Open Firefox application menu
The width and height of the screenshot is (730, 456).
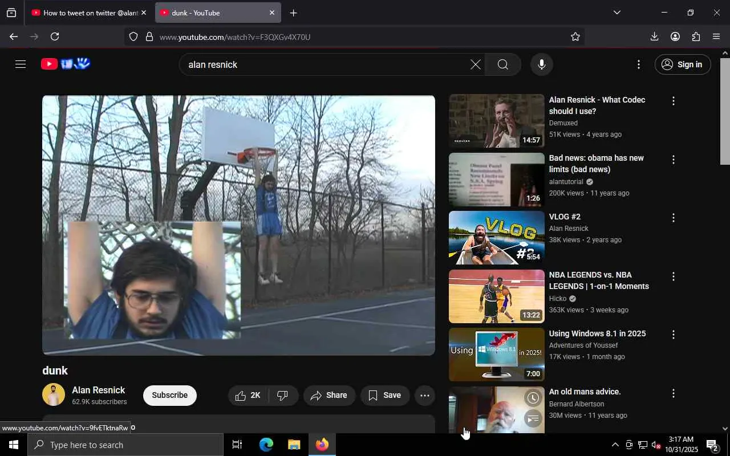tap(716, 36)
